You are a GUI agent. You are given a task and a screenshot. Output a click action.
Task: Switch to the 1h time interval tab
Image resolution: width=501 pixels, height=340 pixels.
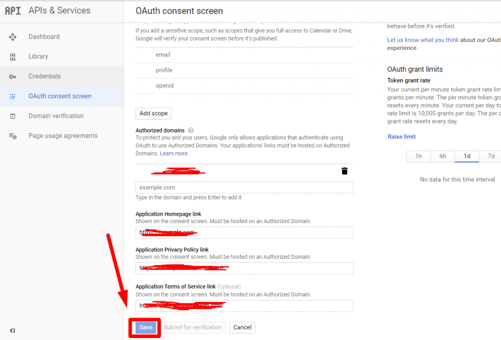tap(419, 156)
